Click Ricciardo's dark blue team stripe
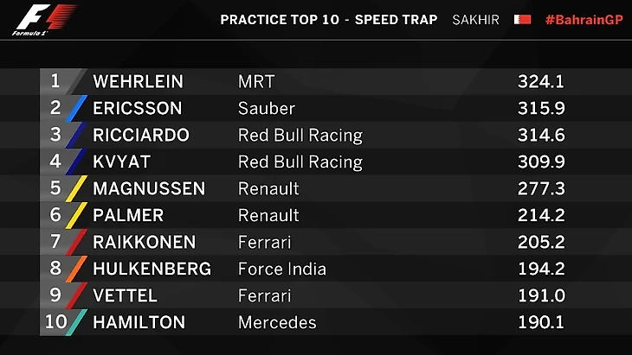632x355 pixels. pos(78,136)
